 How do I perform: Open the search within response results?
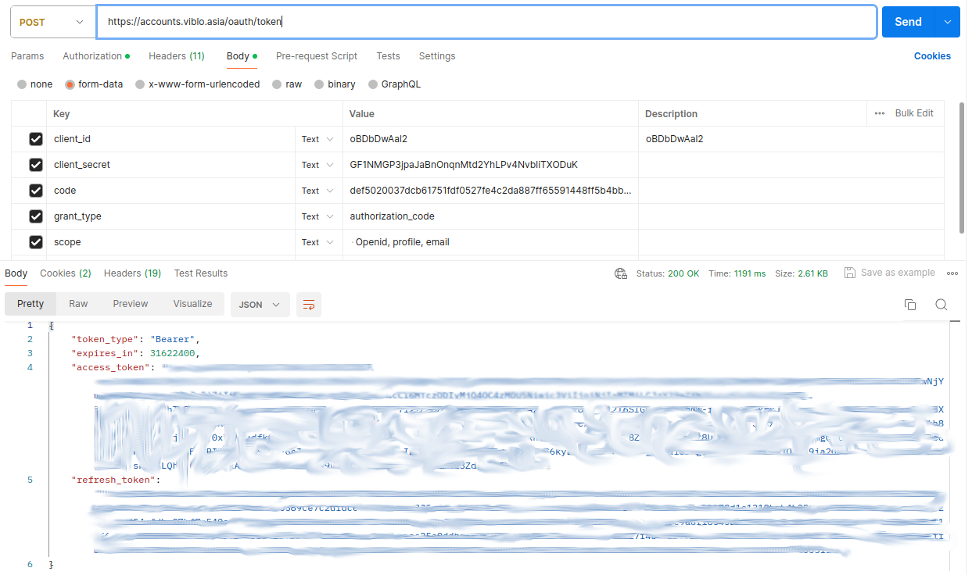tap(941, 305)
